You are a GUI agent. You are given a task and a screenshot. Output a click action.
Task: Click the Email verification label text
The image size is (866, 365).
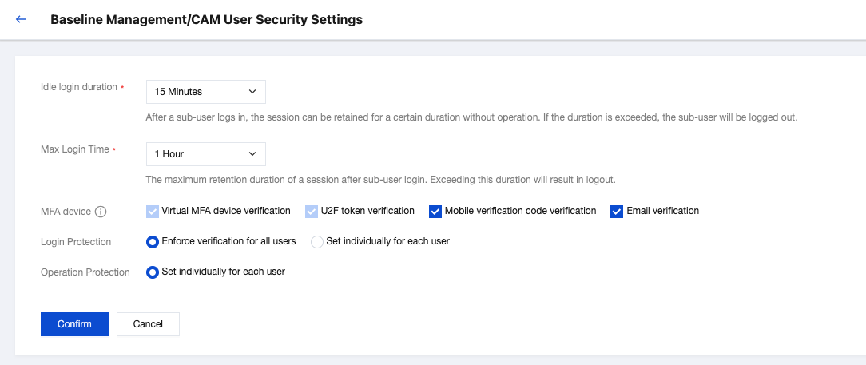coord(663,211)
